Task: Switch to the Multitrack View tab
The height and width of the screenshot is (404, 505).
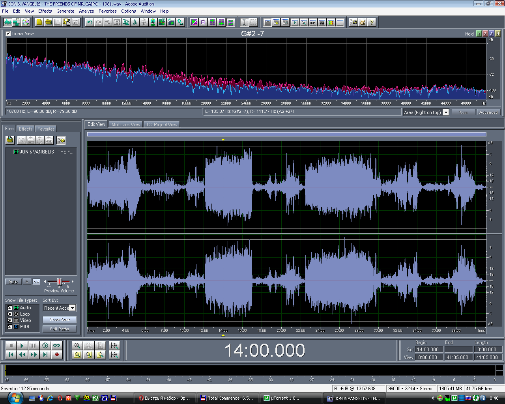Action: click(126, 125)
